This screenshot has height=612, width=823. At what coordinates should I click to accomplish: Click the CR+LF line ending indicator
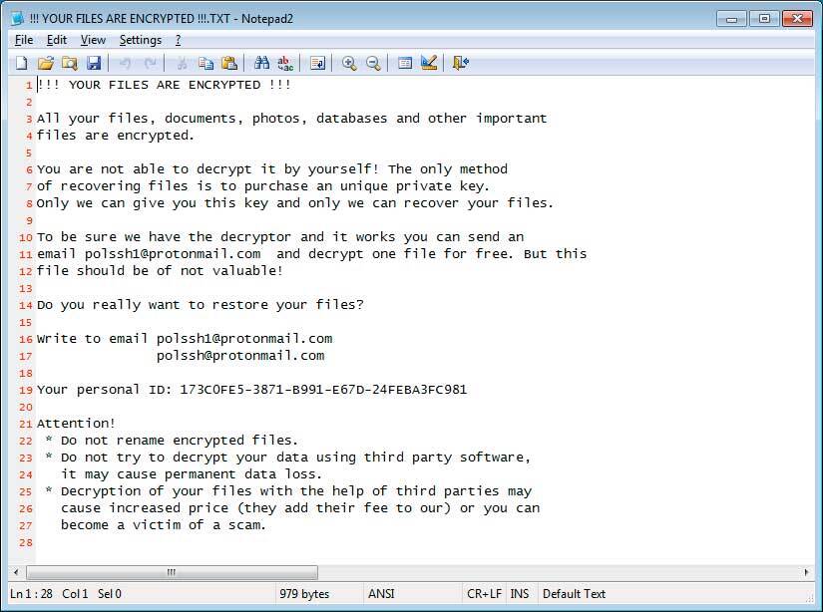pyautogui.click(x=483, y=594)
